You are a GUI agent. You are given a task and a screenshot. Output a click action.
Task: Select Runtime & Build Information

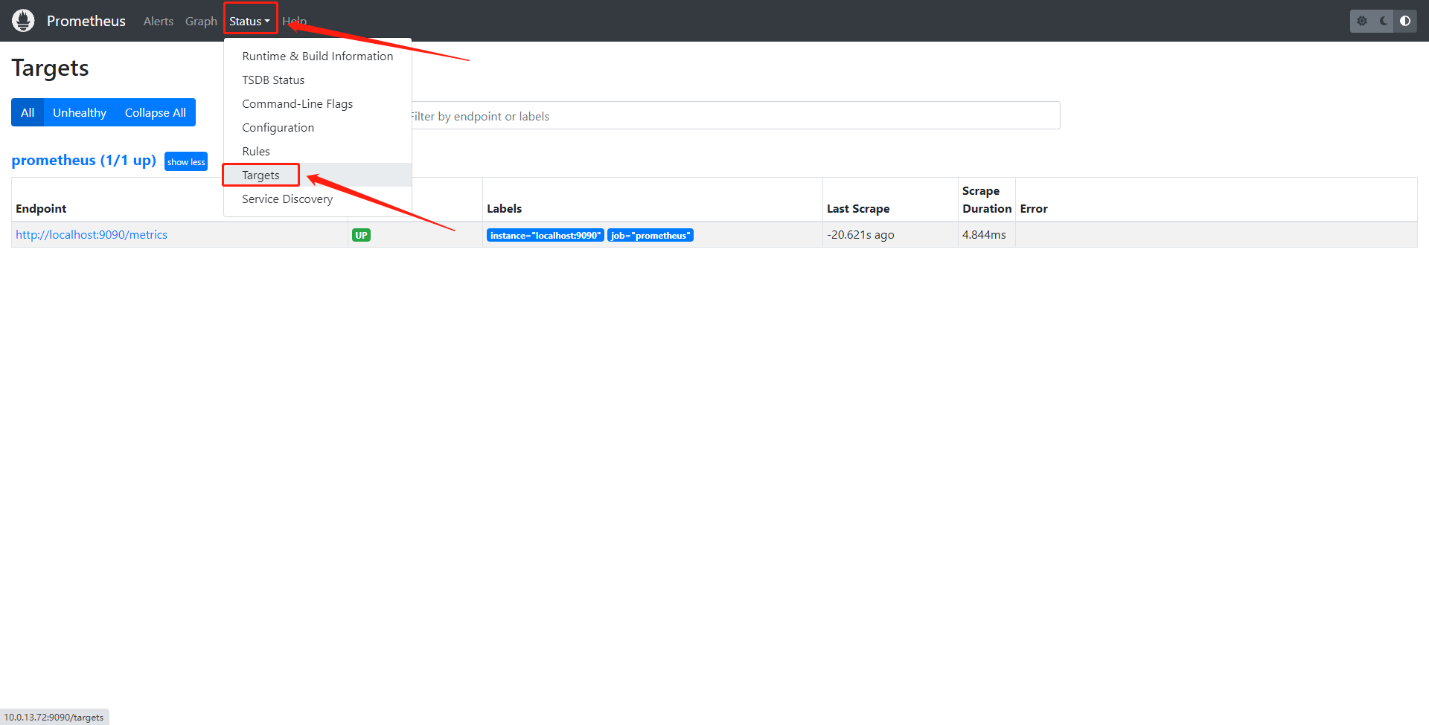click(x=318, y=56)
